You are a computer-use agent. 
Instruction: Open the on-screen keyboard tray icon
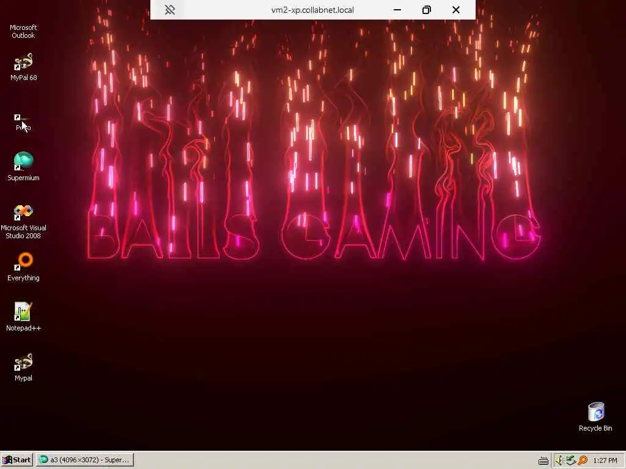543,460
